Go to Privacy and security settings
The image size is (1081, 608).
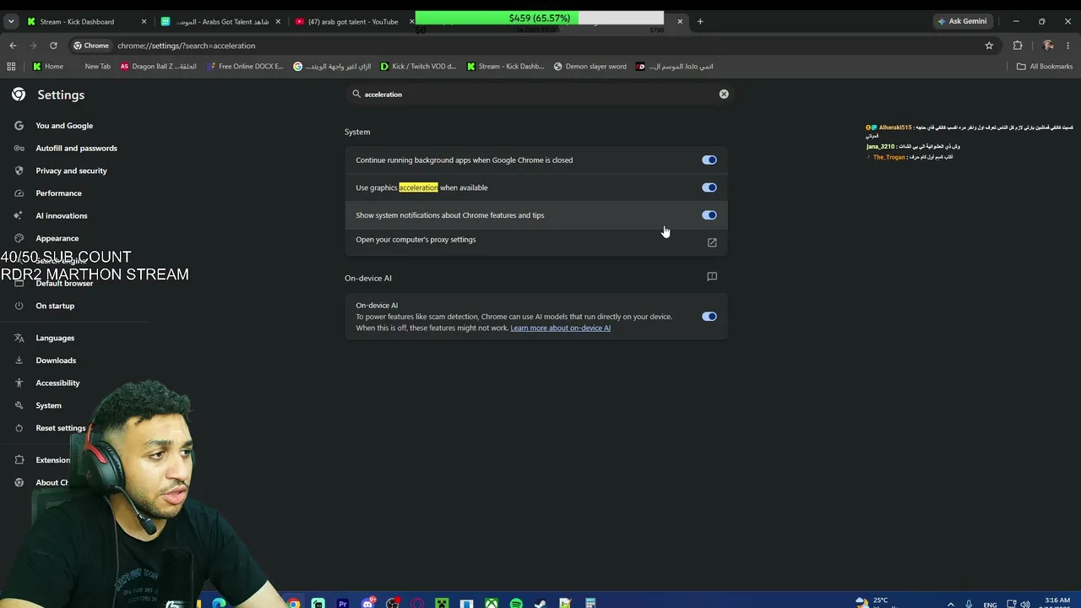tap(71, 171)
